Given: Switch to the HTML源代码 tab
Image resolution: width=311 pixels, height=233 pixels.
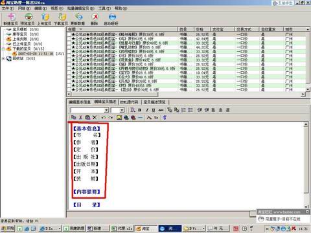Looking at the screenshot, I should [x=129, y=102].
